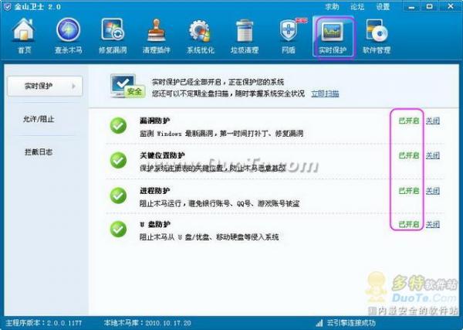Screen dimensions: 463x330
Task: Click the 立即扫描 scan now link
Action: 325,94
